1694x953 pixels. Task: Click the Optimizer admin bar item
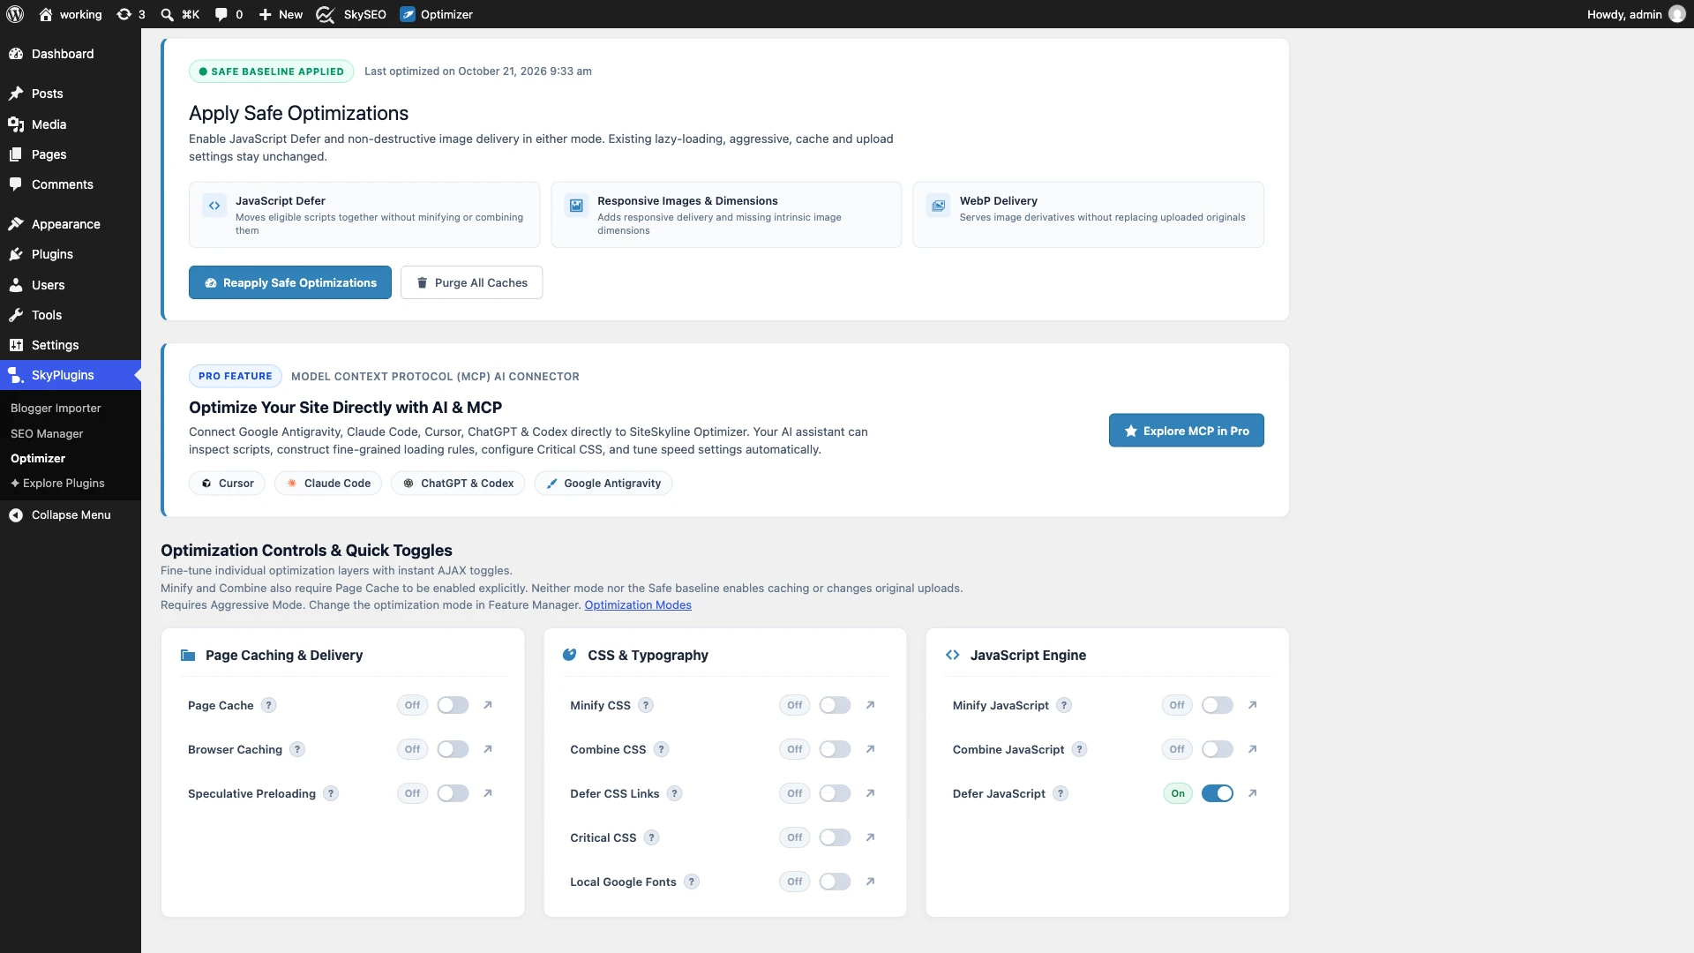(x=436, y=14)
